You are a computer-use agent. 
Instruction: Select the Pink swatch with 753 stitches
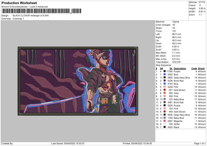pos(165,108)
